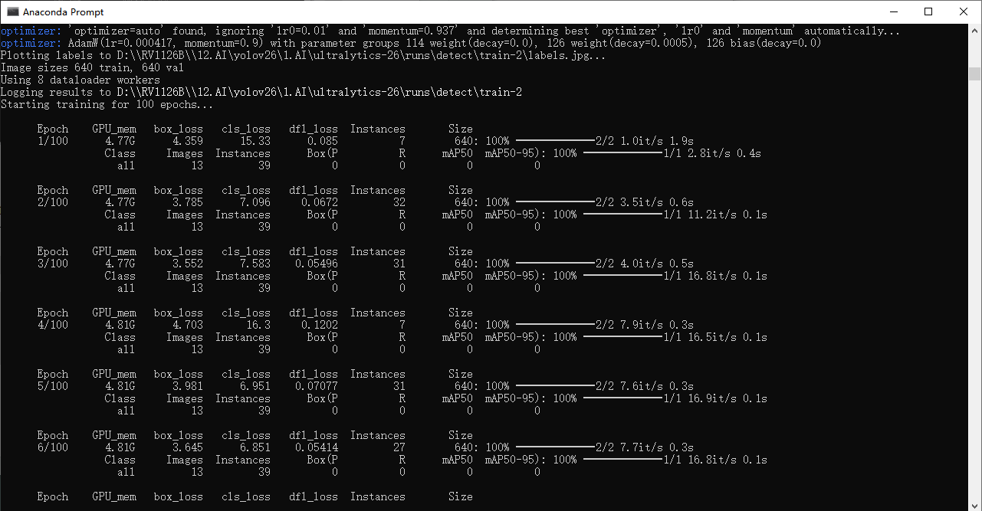982x511 pixels.
Task: Click epoch label "4/100"
Action: 53,326
